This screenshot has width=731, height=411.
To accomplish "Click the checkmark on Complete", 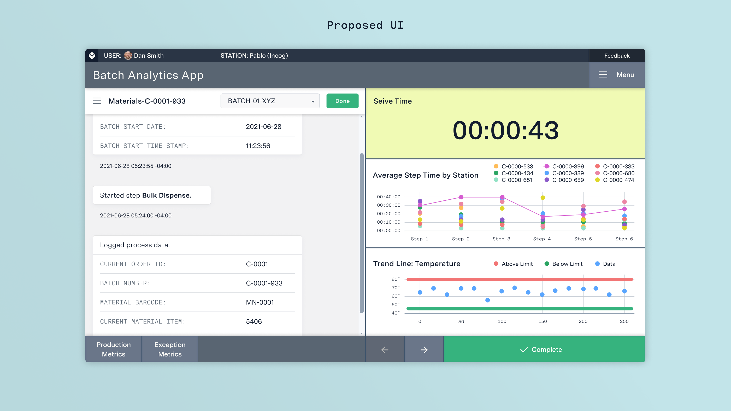I will [x=524, y=349].
